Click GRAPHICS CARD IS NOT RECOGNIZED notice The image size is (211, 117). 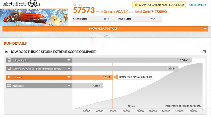(159, 5)
